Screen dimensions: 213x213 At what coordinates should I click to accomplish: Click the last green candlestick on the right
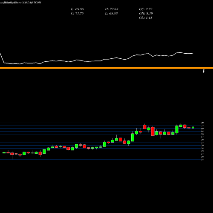193,127
